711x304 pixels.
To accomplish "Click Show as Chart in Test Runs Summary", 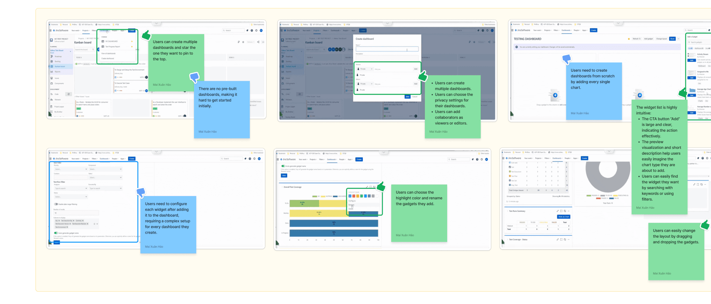I will 564,217.
